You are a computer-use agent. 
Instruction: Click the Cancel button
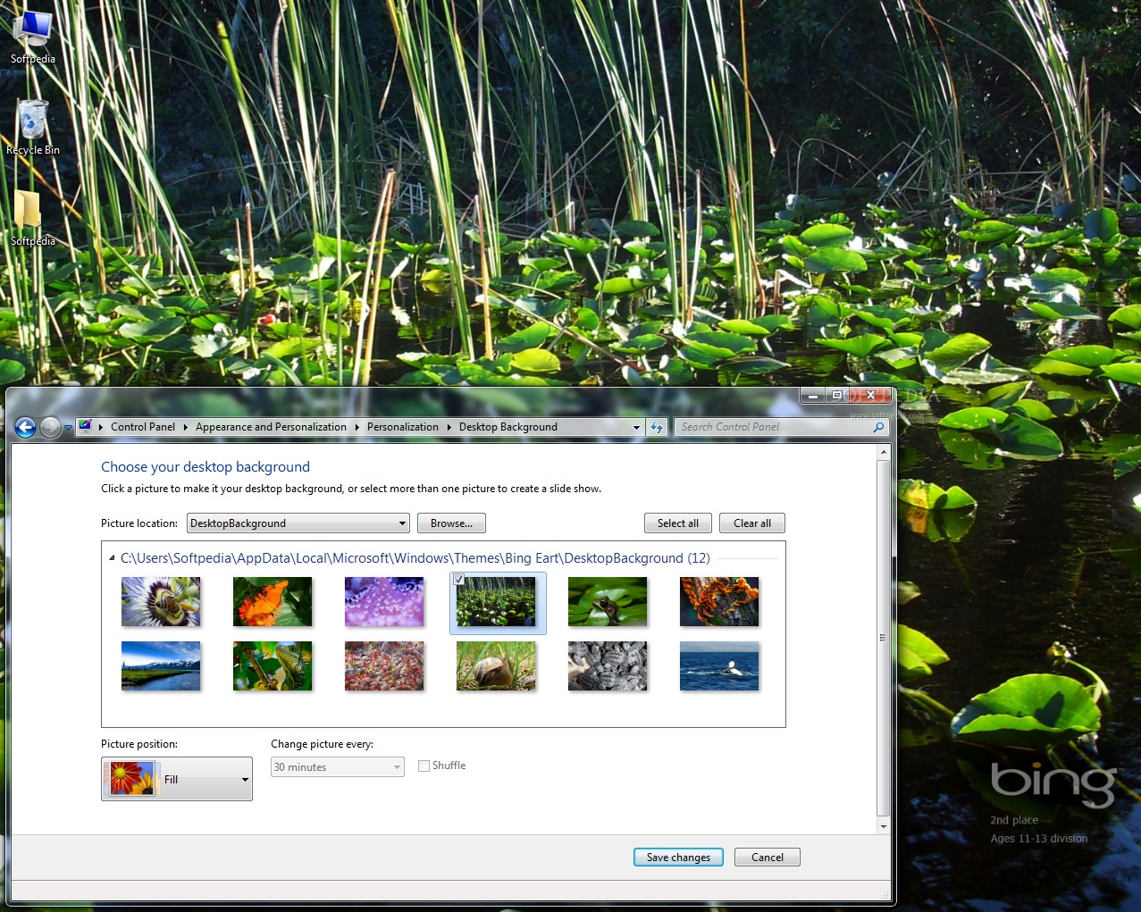click(x=767, y=858)
